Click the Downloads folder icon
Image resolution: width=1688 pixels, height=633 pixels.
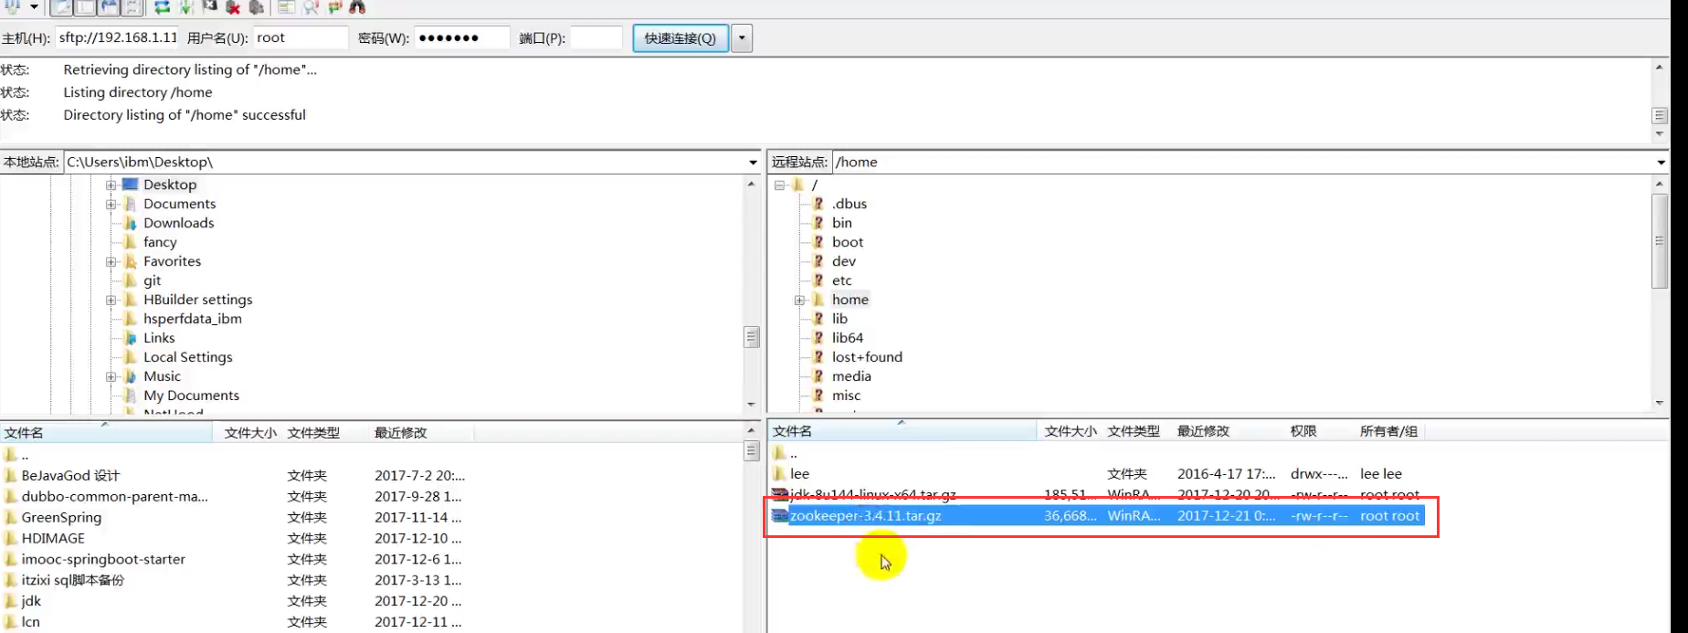click(131, 223)
